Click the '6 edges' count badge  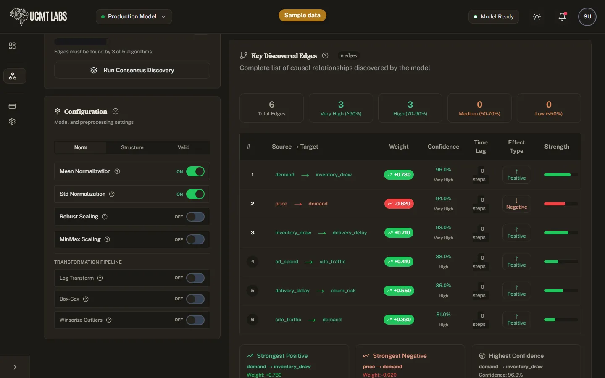click(x=349, y=55)
